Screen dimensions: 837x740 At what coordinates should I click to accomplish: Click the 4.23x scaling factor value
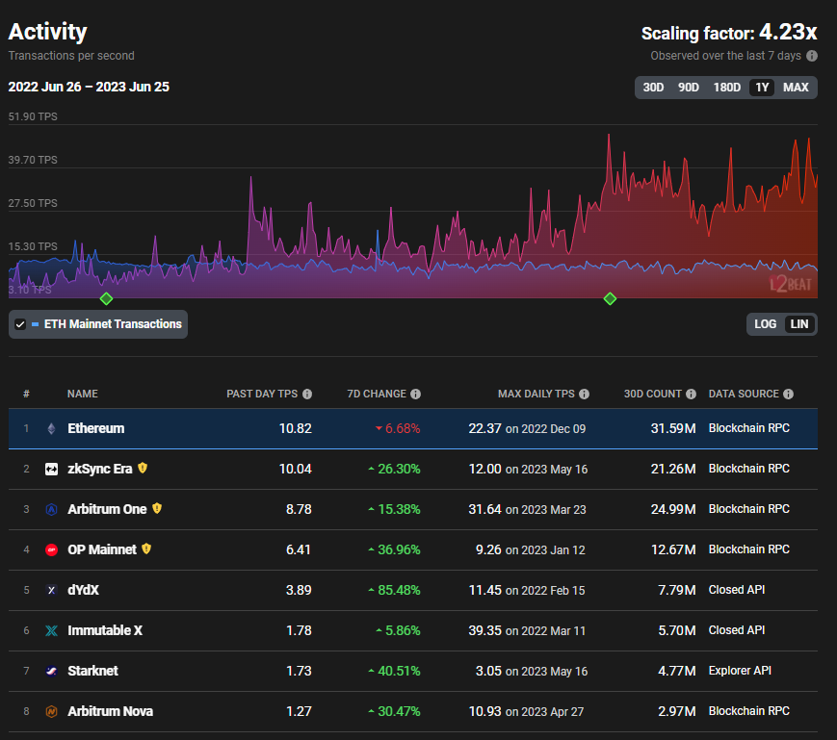[788, 32]
